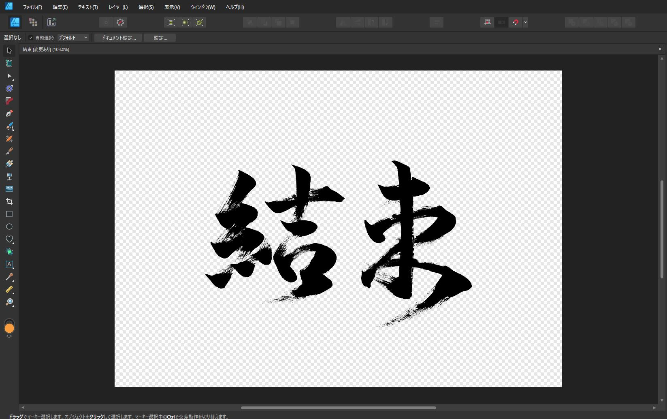This screenshot has height=419, width=667.
Task: Open the ファイル(F) menu
Action: pyautogui.click(x=32, y=7)
